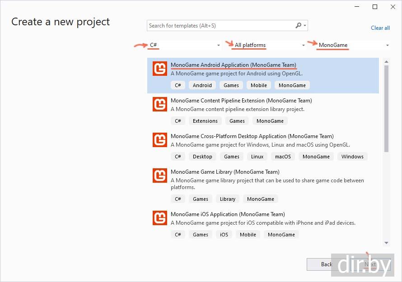Click the Clear all link

click(380, 28)
